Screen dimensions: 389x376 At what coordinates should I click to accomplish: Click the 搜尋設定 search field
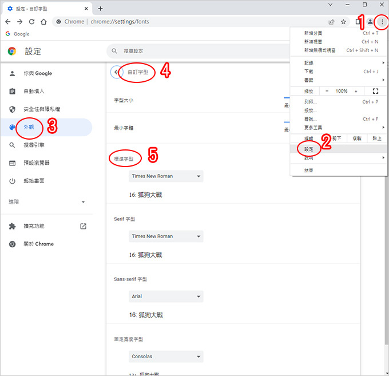[199, 51]
